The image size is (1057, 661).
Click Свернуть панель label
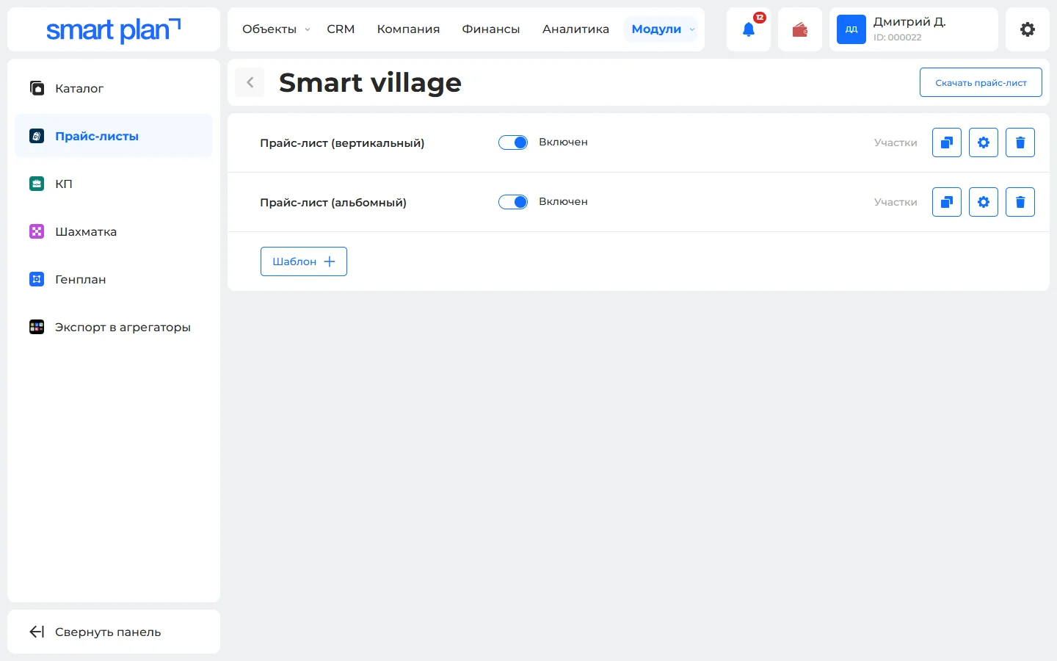(108, 632)
